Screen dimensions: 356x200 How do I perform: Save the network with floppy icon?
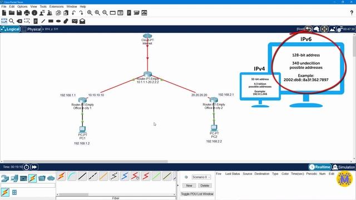pos(19,13)
